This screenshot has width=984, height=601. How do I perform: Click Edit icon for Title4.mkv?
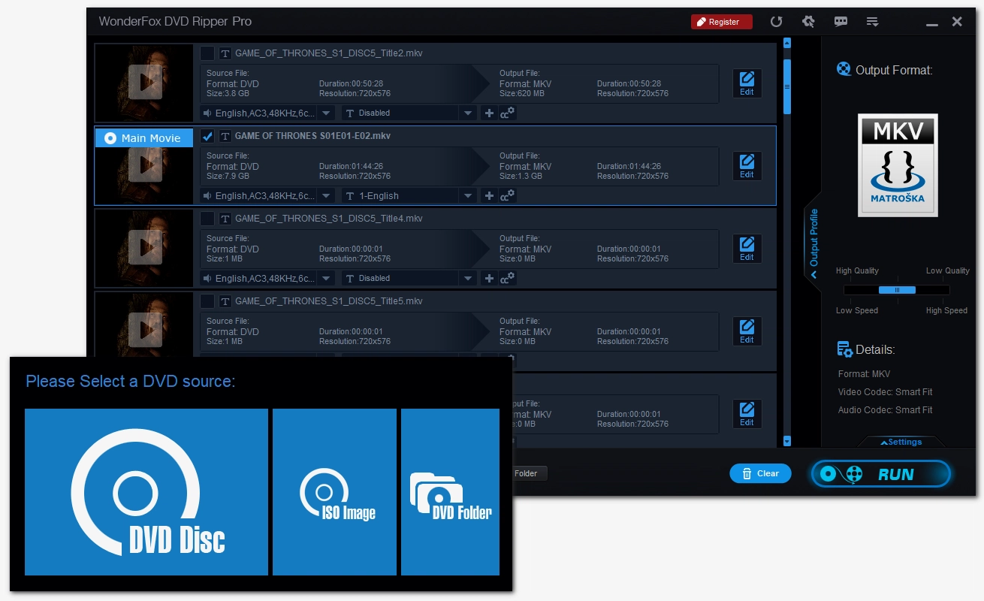coord(747,249)
